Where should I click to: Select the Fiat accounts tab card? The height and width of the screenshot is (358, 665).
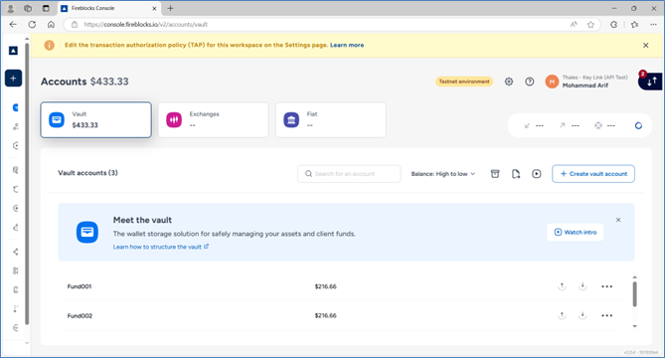click(x=331, y=119)
